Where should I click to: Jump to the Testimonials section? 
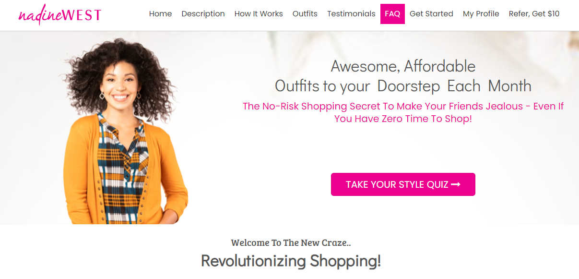pos(351,14)
